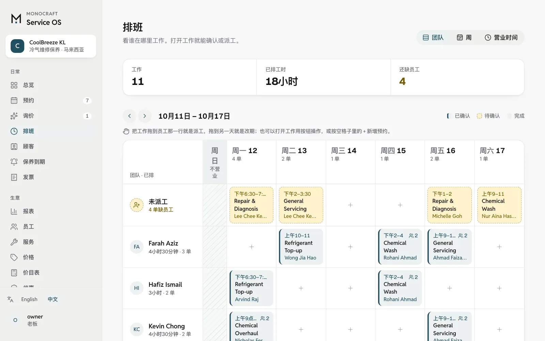Switch language to English
This screenshot has height=341, width=545.
pos(29,299)
